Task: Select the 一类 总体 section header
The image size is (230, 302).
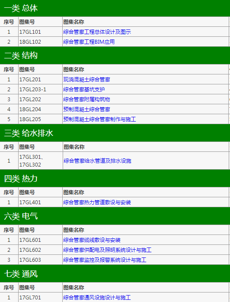Action: click(x=115, y=8)
